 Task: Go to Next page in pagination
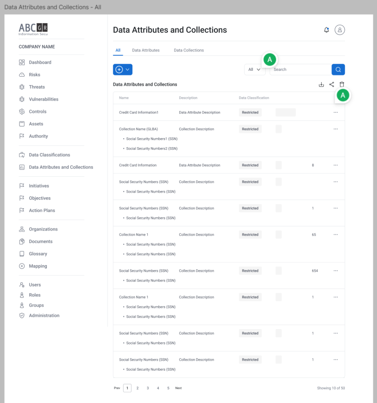point(178,388)
